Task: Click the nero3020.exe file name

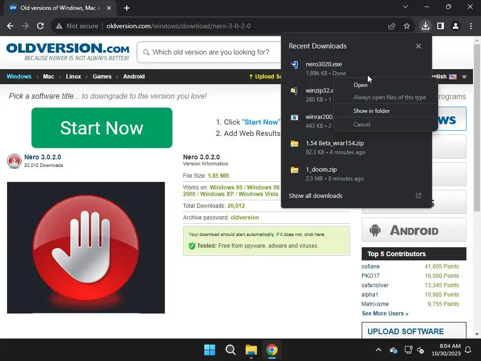Action: coord(324,64)
